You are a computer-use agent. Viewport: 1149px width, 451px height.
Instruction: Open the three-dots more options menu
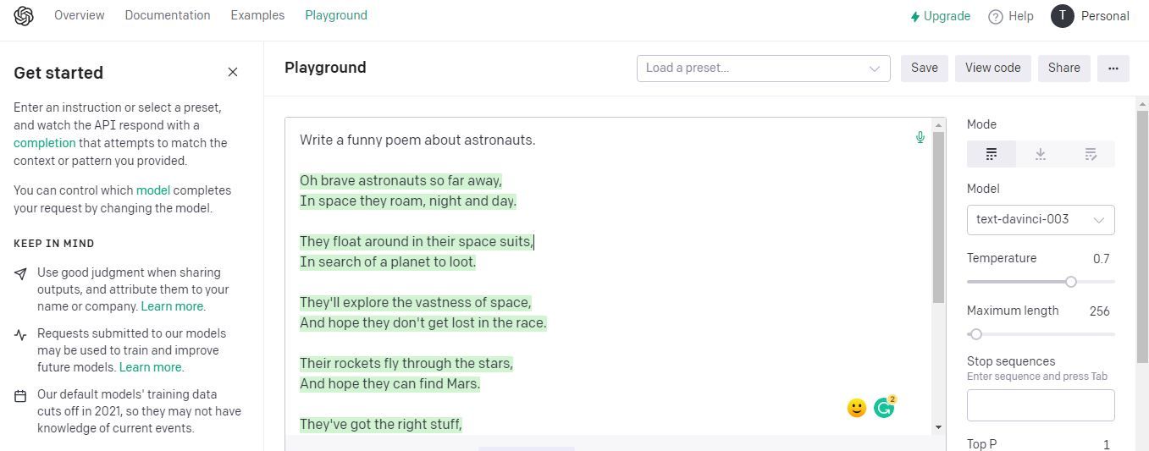pyautogui.click(x=1113, y=69)
